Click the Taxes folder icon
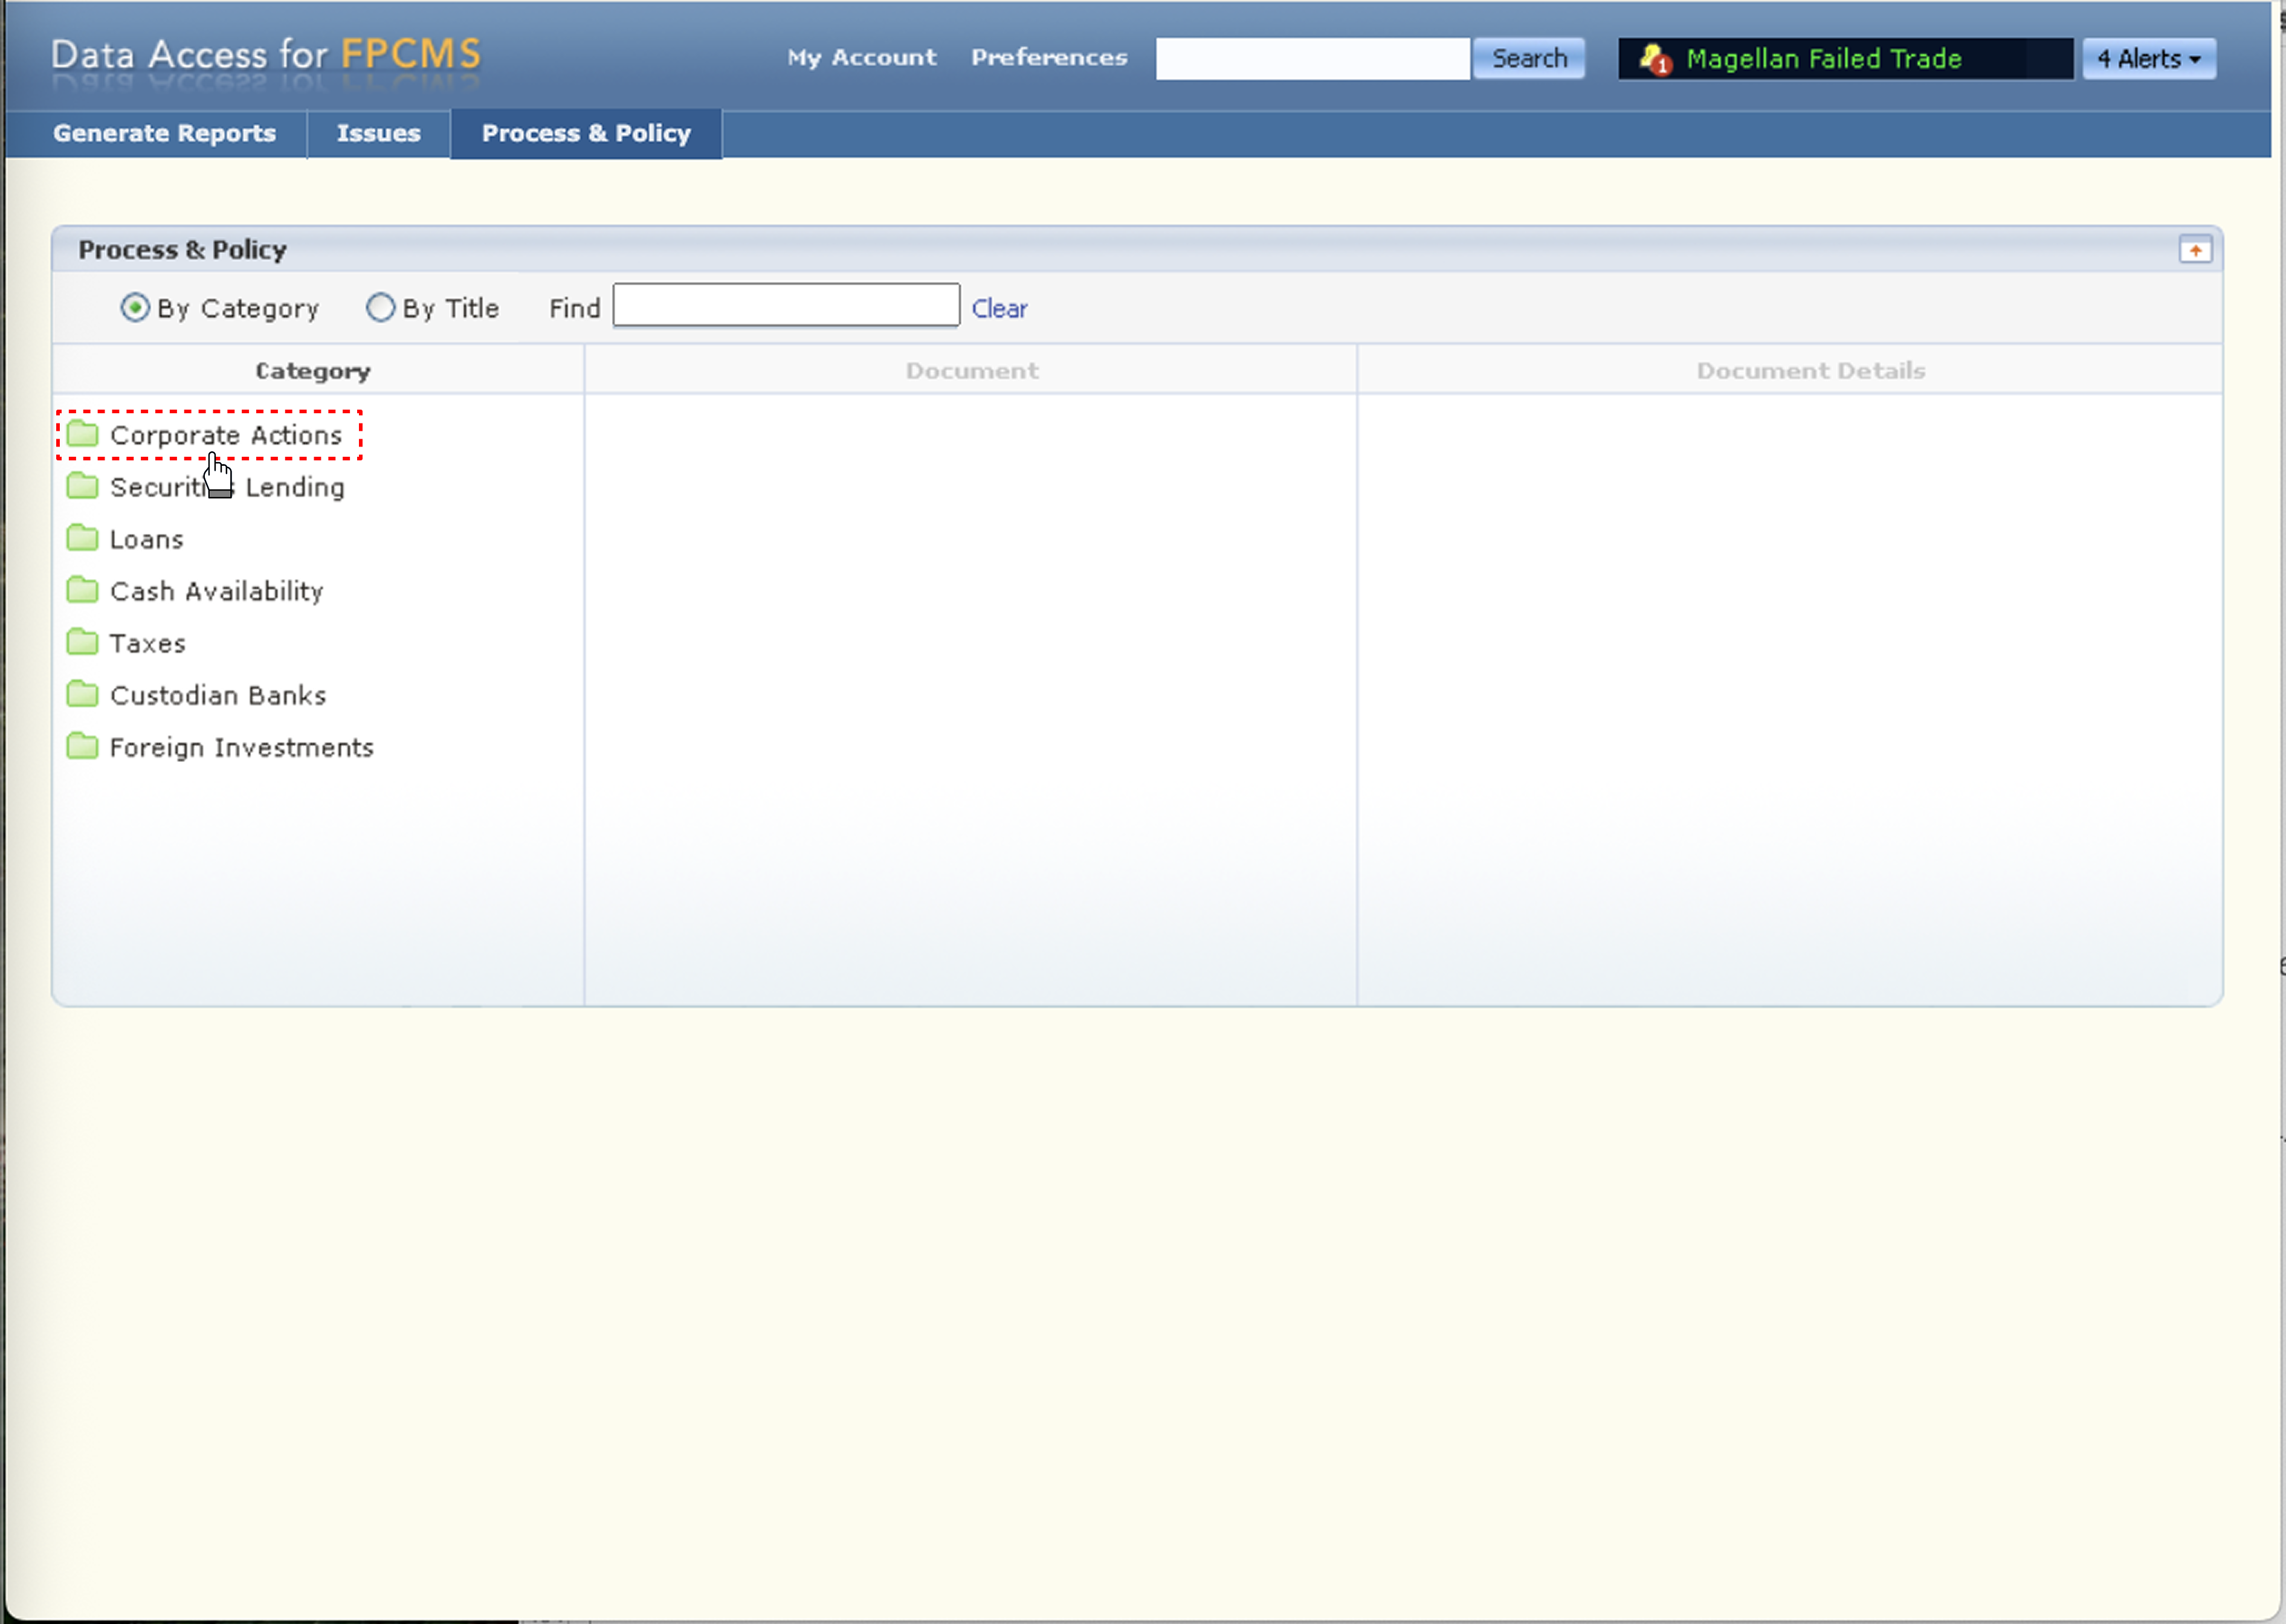The width and height of the screenshot is (2286, 1624). click(x=82, y=642)
